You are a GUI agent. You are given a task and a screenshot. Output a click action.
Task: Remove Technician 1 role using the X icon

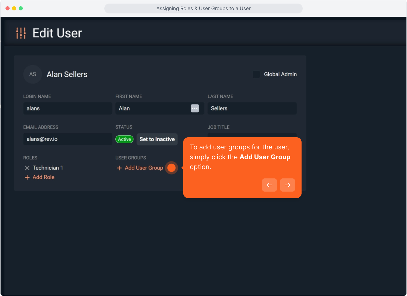27,168
